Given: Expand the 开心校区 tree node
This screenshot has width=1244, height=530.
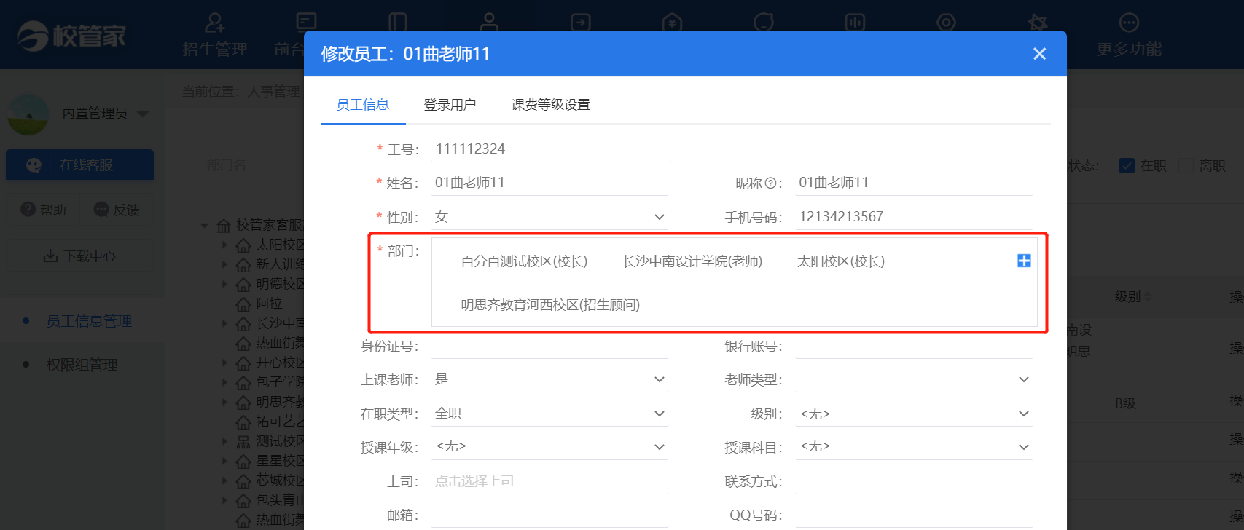Looking at the screenshot, I should tap(224, 363).
